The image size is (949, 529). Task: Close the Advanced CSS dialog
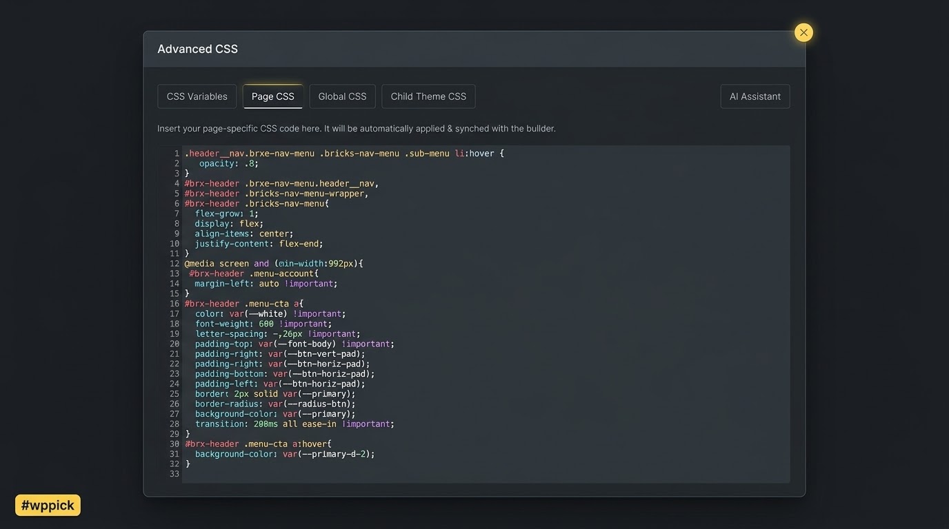point(803,32)
